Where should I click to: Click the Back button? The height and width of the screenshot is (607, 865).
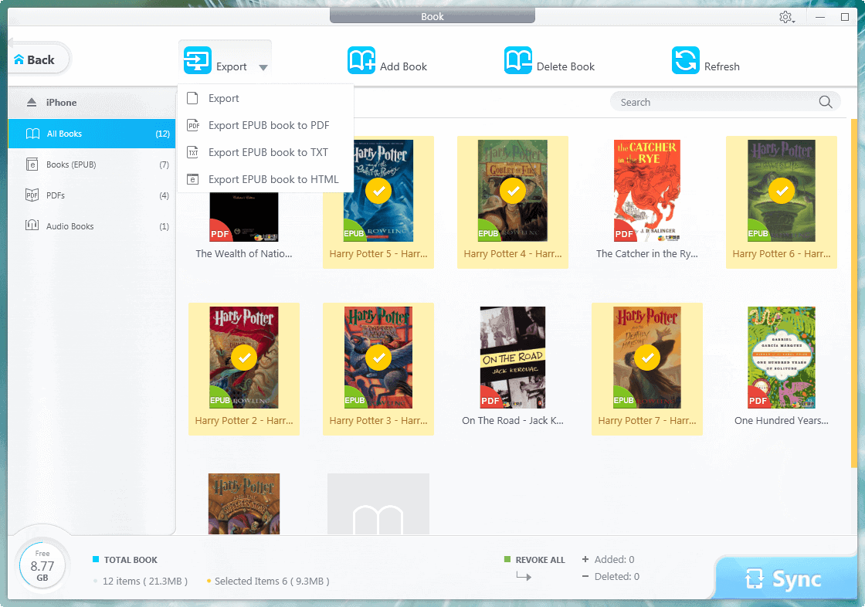[x=34, y=59]
